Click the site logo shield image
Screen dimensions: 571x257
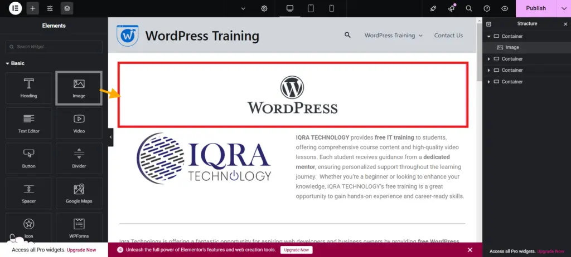[128, 35]
